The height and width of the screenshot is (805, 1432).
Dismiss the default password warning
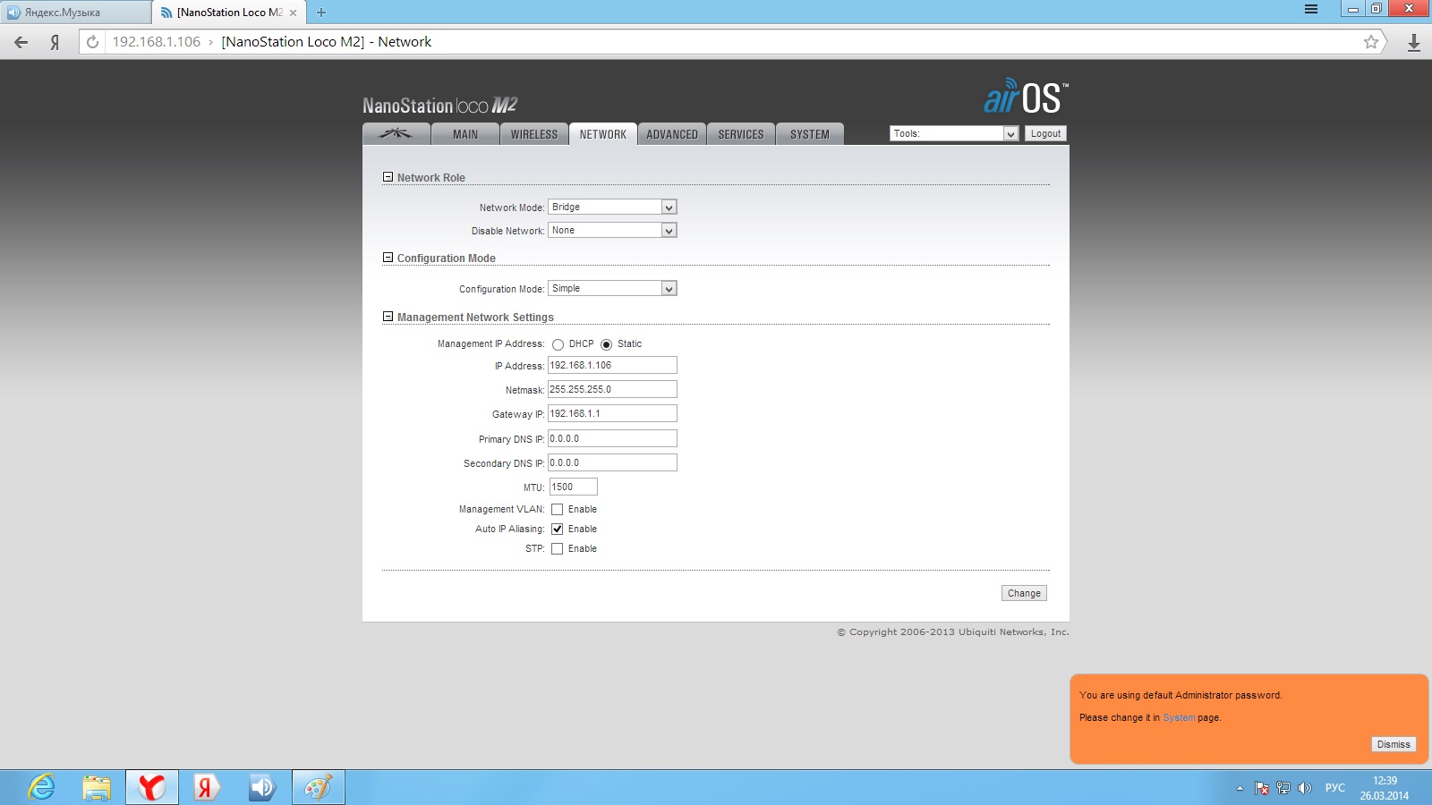coord(1394,744)
